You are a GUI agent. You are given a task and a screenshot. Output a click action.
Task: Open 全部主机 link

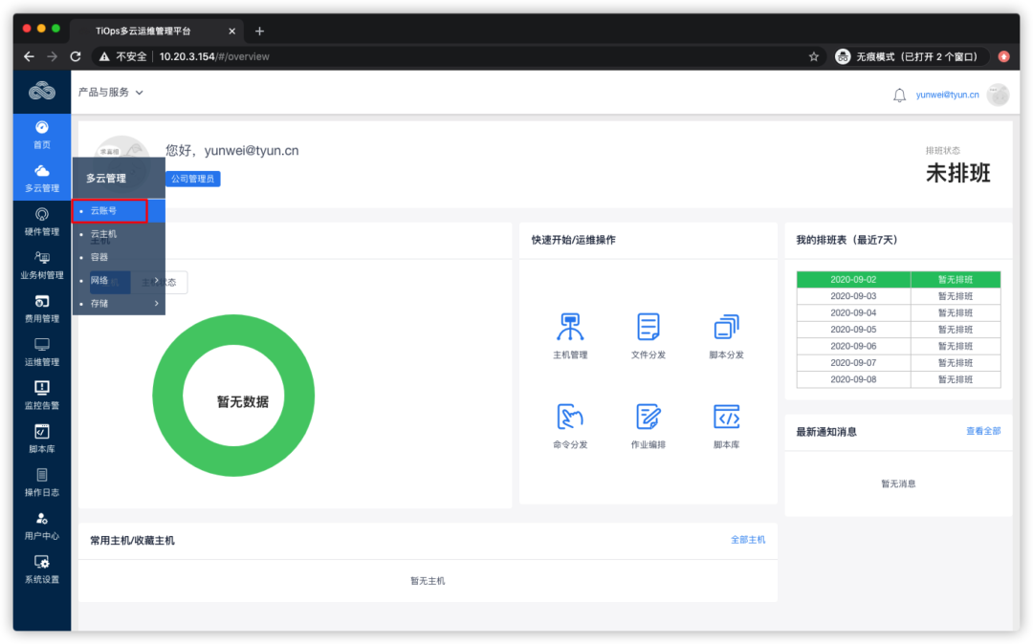748,539
